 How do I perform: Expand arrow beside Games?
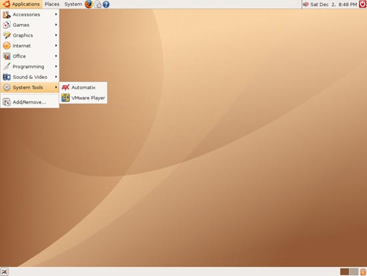click(x=56, y=25)
